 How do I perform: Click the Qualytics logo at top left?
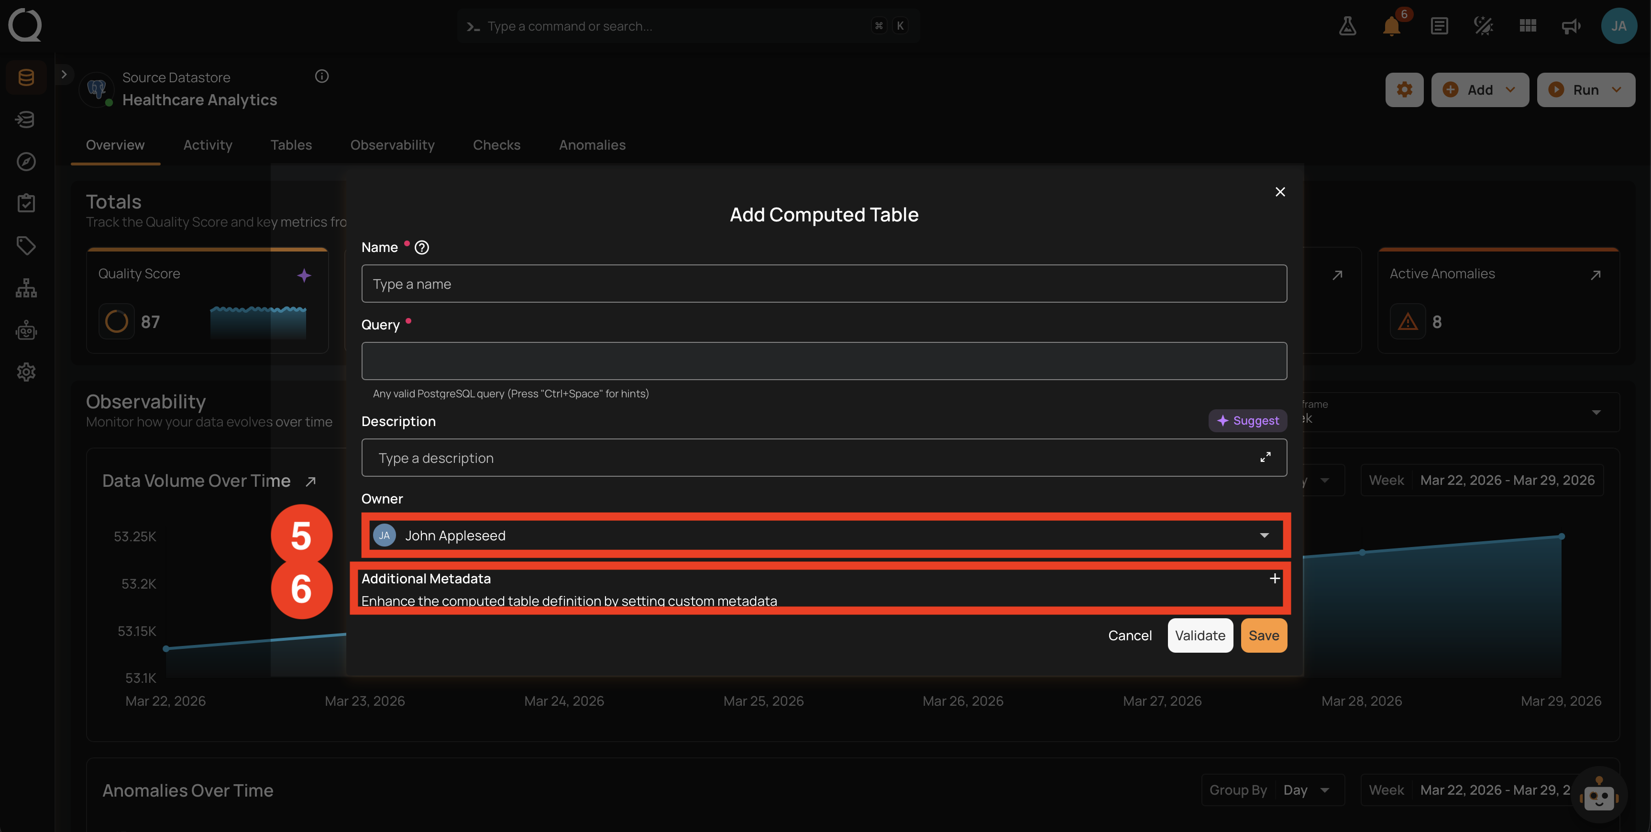(x=25, y=25)
